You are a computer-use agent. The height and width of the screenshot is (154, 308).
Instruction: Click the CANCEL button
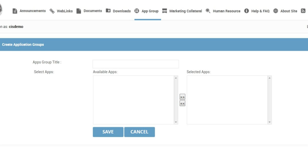139,132
